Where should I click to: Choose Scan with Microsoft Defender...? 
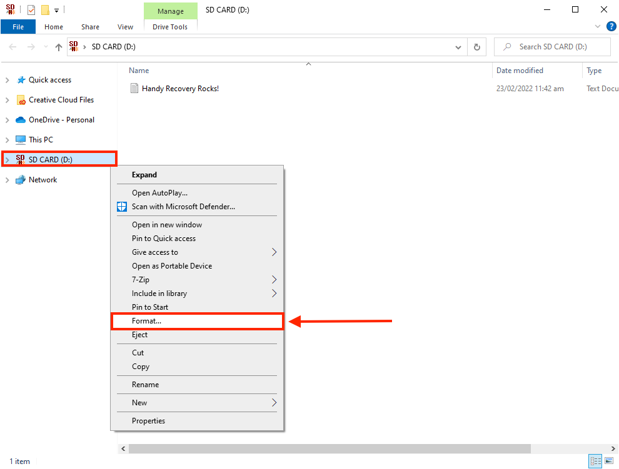point(197,207)
